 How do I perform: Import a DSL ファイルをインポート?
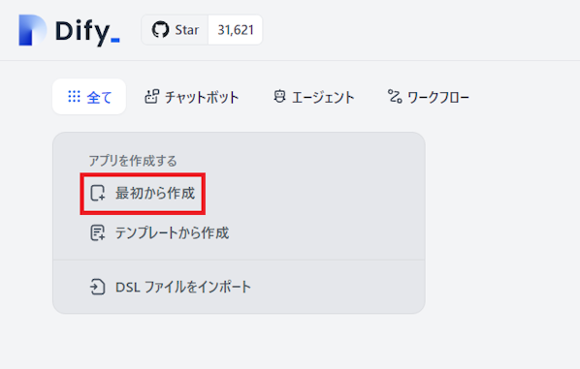pyautogui.click(x=171, y=287)
